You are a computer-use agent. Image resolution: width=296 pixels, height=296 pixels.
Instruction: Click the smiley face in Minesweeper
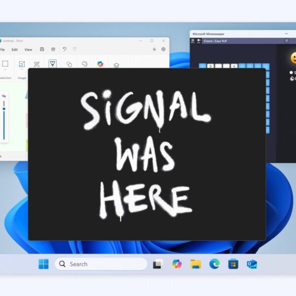tap(293, 58)
